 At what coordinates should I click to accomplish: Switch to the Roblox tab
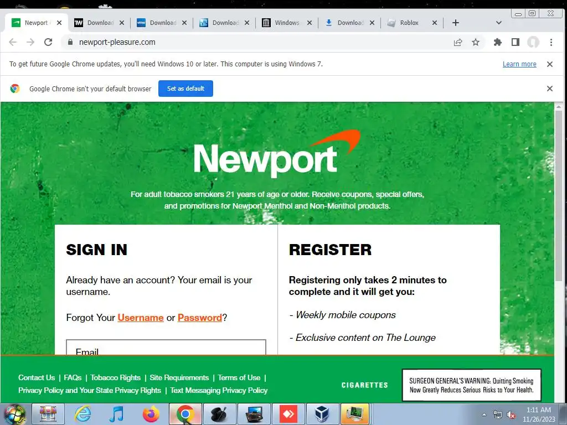tap(409, 23)
